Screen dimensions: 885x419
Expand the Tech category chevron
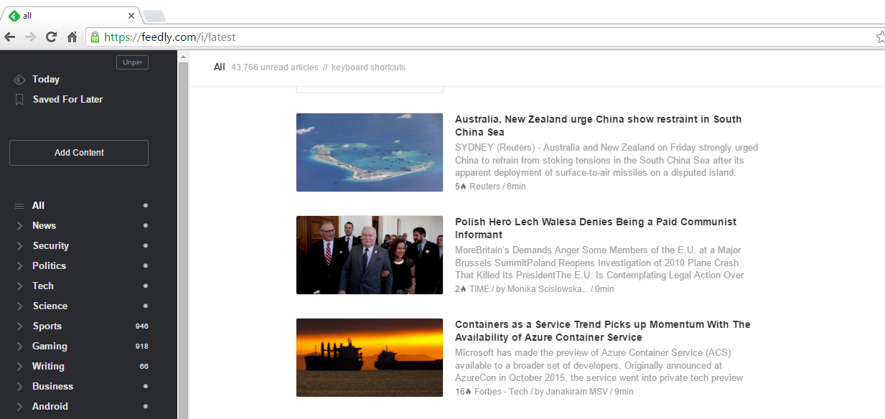(19, 286)
